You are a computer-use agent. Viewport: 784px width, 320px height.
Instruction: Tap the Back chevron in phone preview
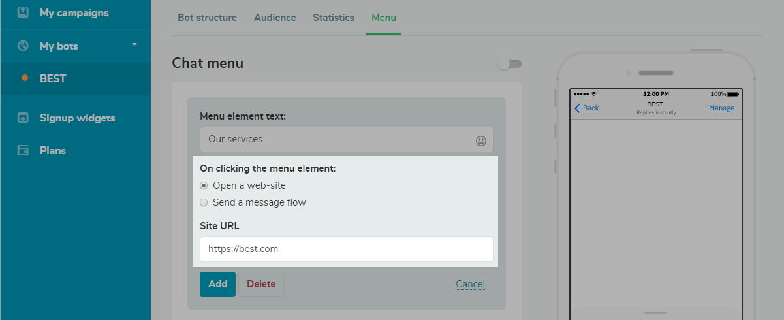click(x=577, y=108)
